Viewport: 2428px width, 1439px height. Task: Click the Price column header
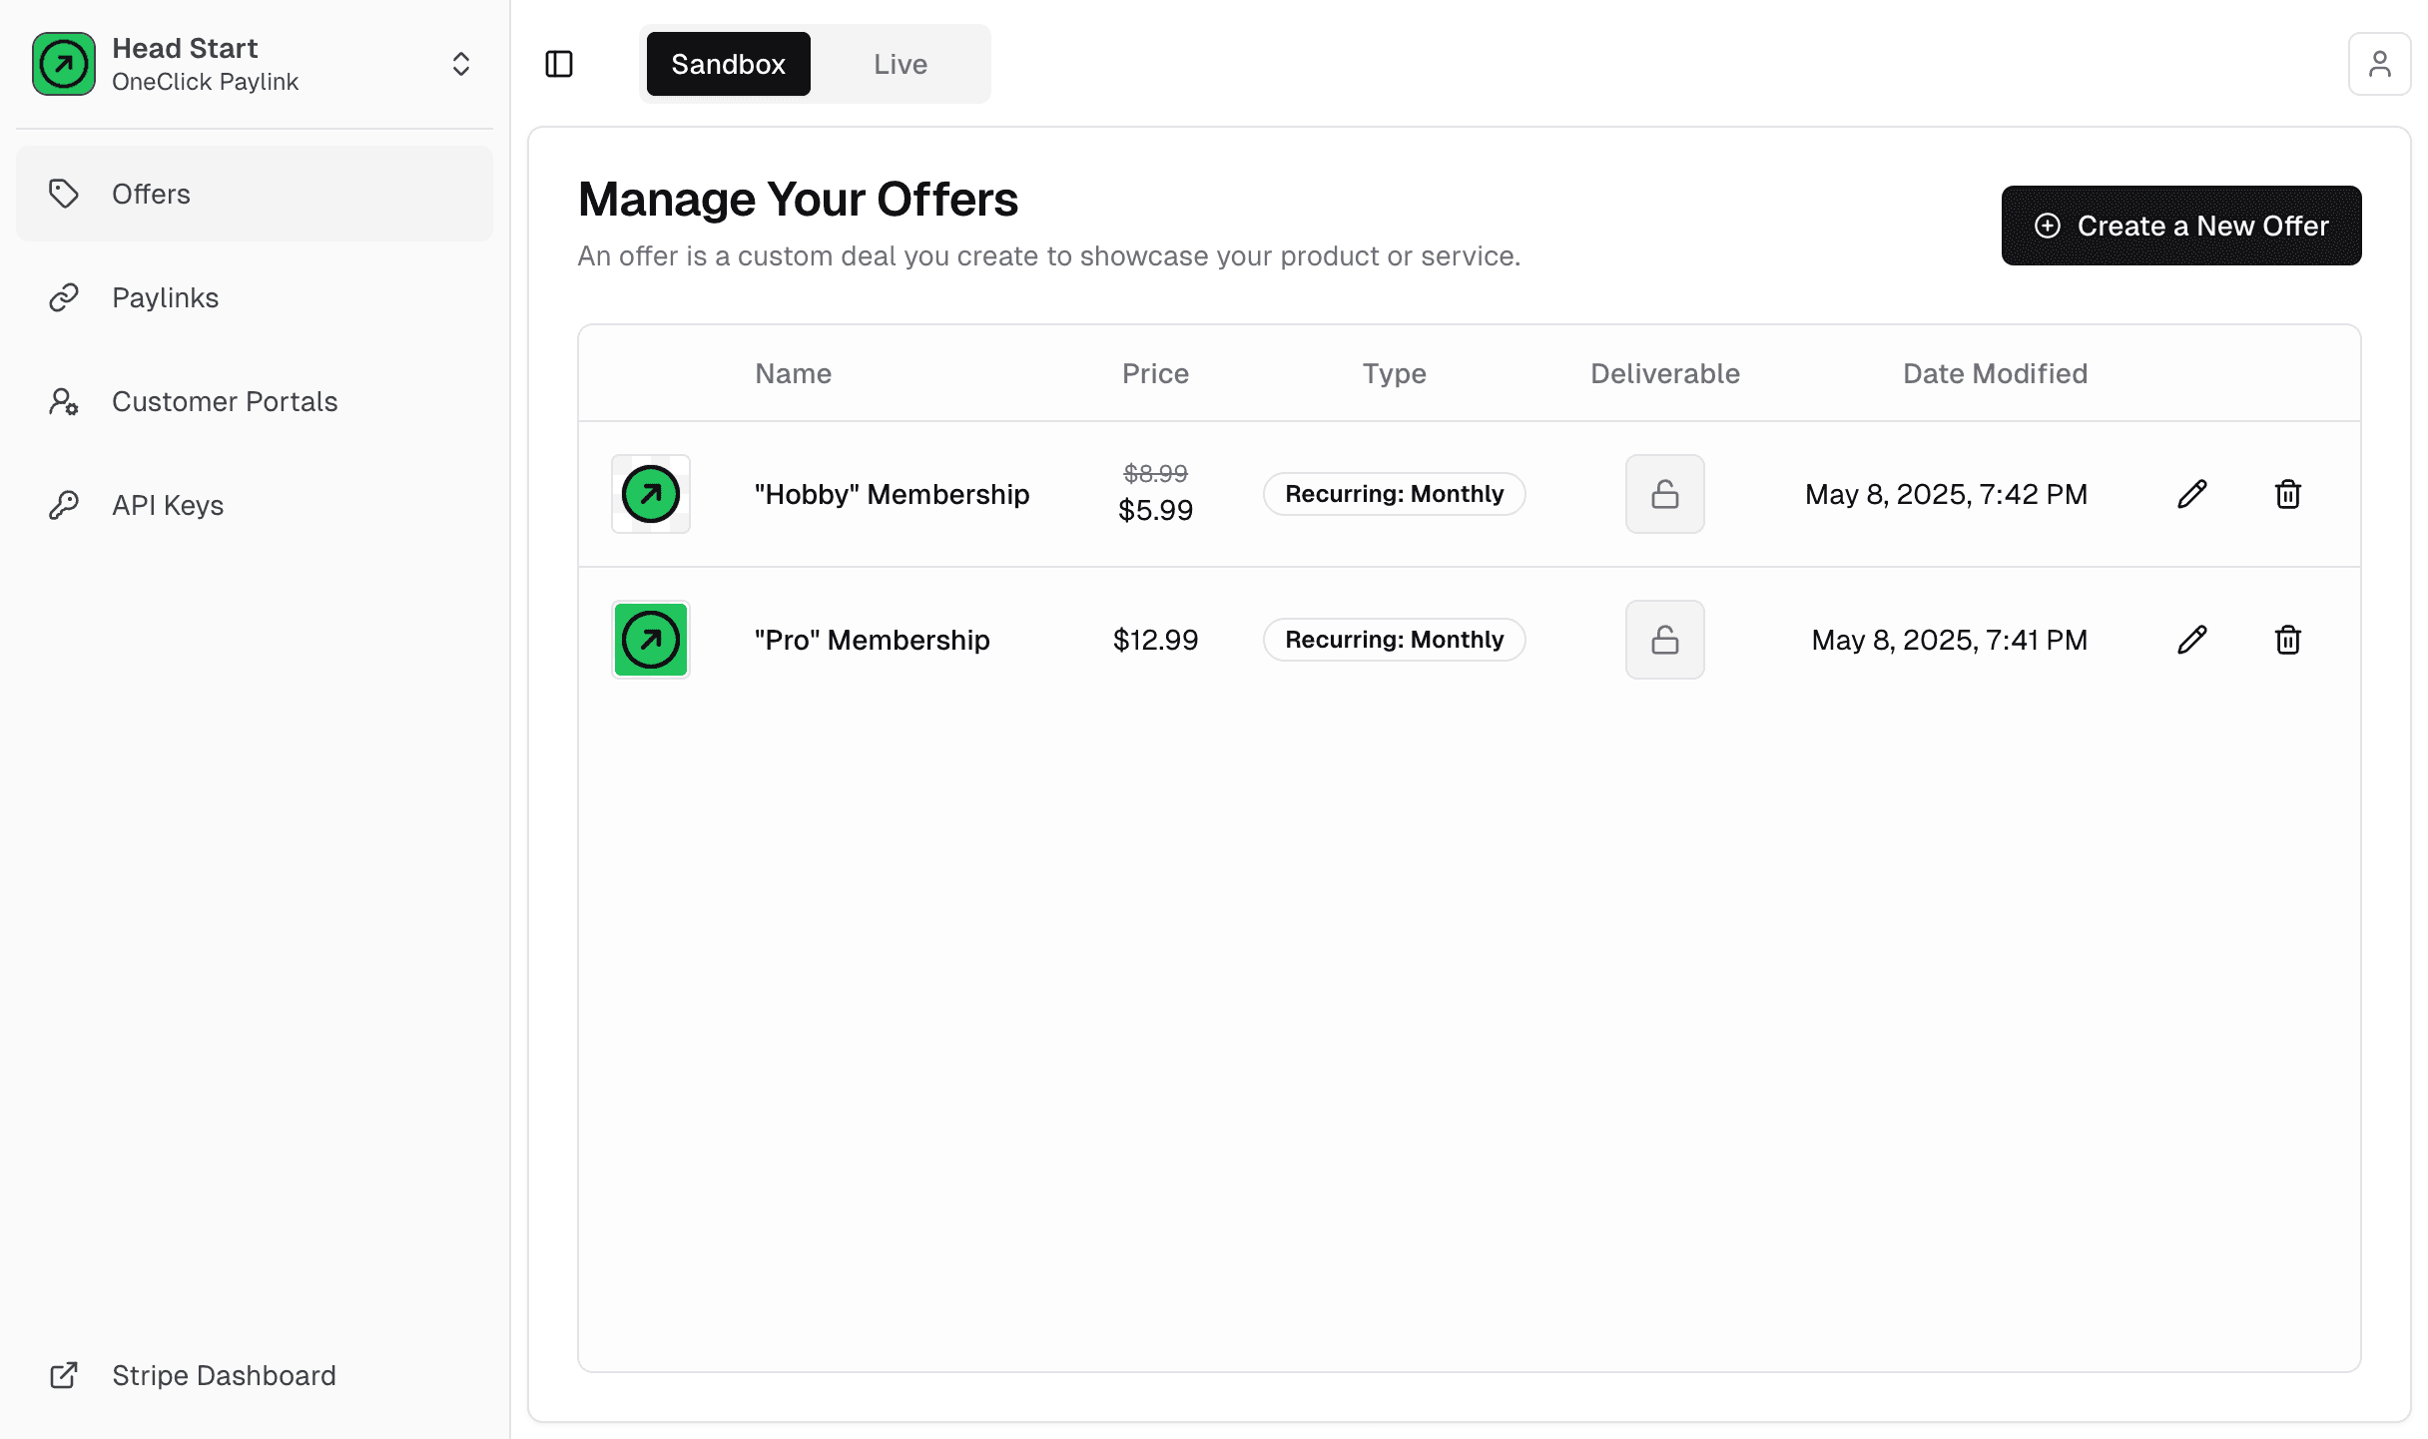tap(1155, 373)
